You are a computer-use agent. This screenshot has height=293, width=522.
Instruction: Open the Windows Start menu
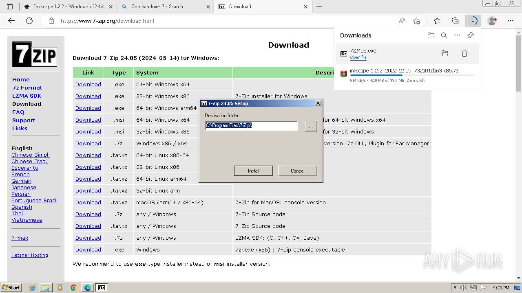click(x=11, y=288)
